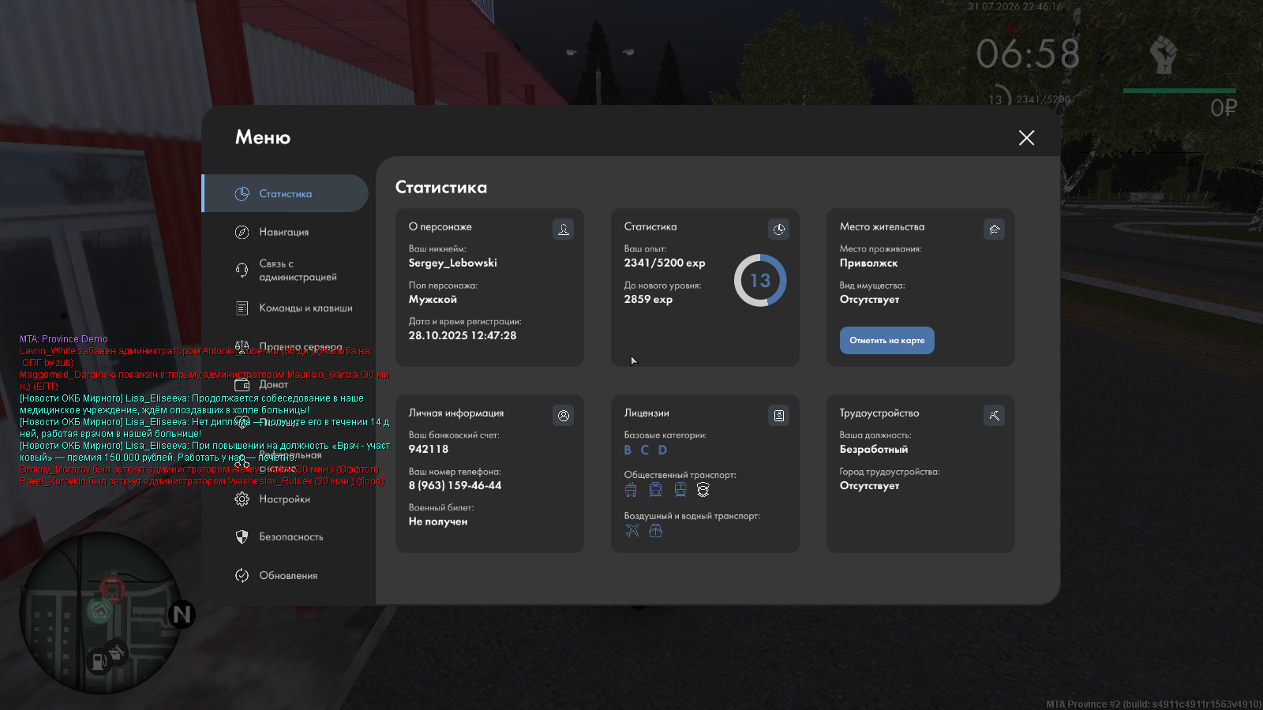Click the remaining experience 2859 exp
This screenshot has height=710, width=1263.
pos(648,299)
